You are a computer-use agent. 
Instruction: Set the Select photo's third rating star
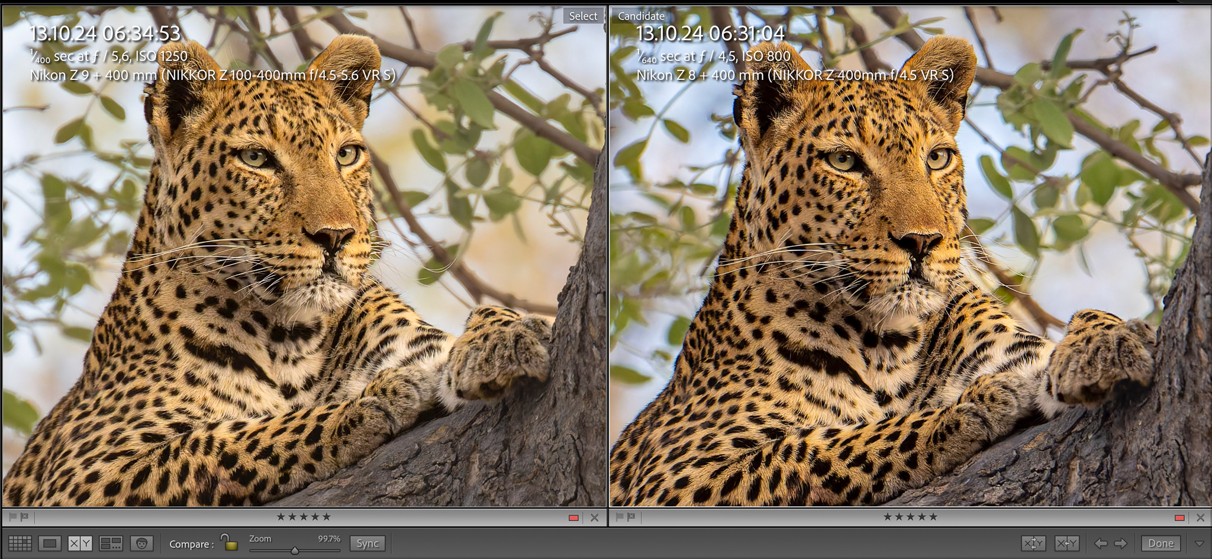point(304,516)
